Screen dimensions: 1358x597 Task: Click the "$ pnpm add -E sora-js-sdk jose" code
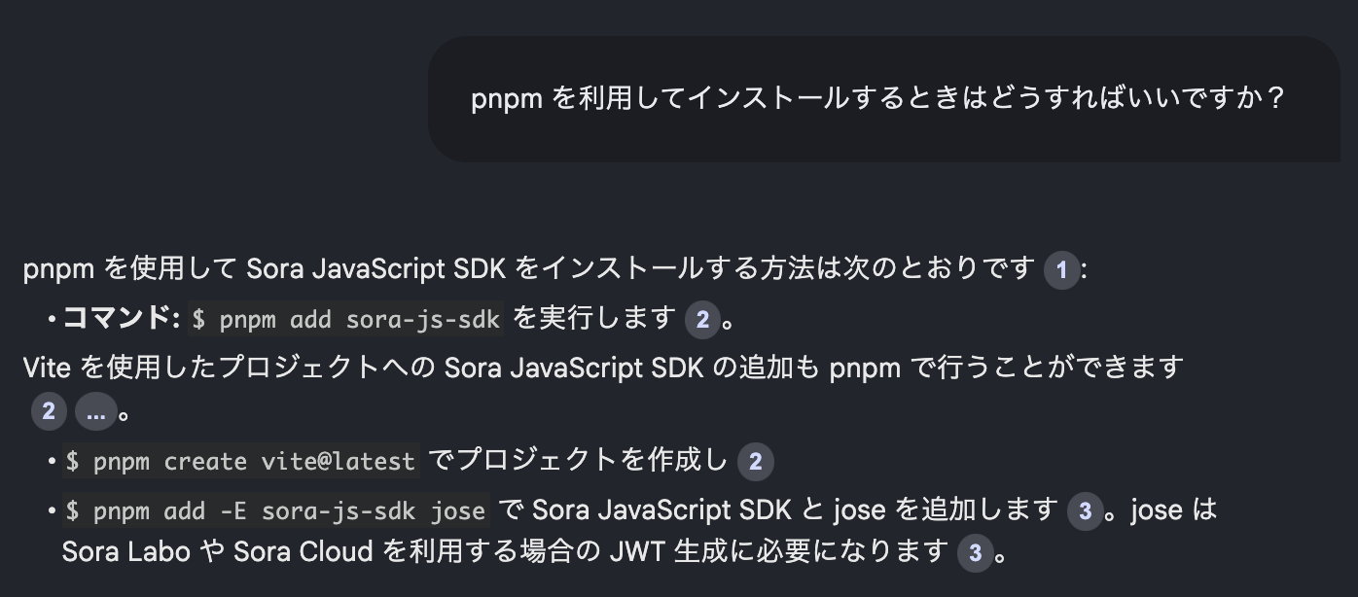pos(275,511)
